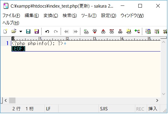Click the LF line ending status cell
The width and height of the screenshot is (168, 114).
tap(52, 109)
